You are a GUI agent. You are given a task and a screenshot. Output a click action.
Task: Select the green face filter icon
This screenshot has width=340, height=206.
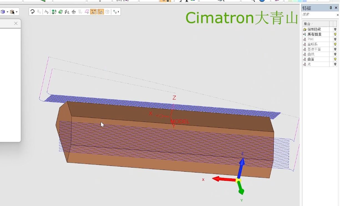point(60,12)
